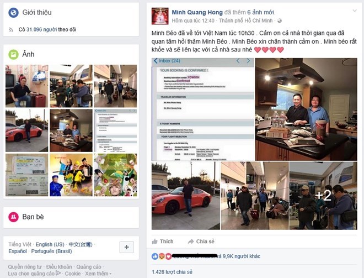This screenshot has height=278, width=364.
Task: Open the Bạn bè friends section heading
Action: pos(33,217)
